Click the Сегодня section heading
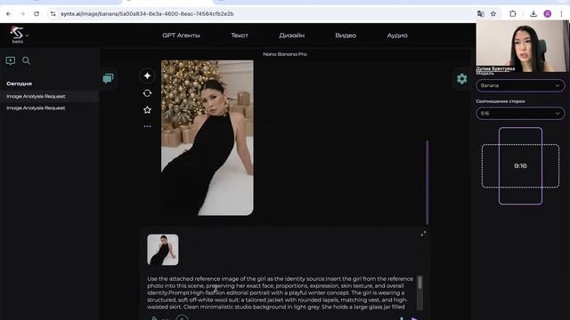 [19, 84]
